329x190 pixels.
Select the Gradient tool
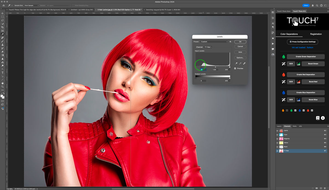point(2,55)
